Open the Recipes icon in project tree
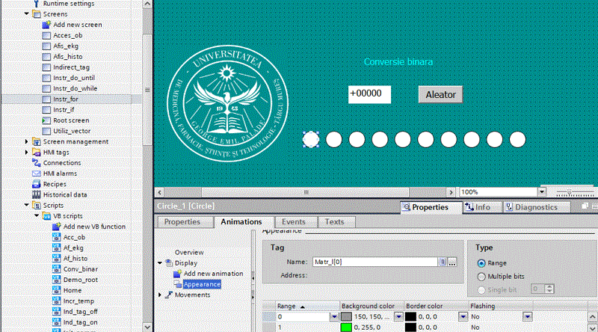 [x=37, y=184]
